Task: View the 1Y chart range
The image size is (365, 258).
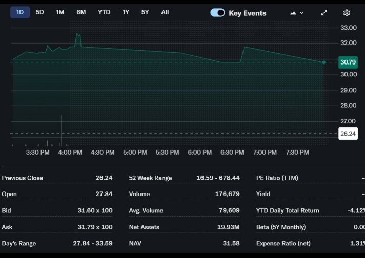Action: pos(126,12)
